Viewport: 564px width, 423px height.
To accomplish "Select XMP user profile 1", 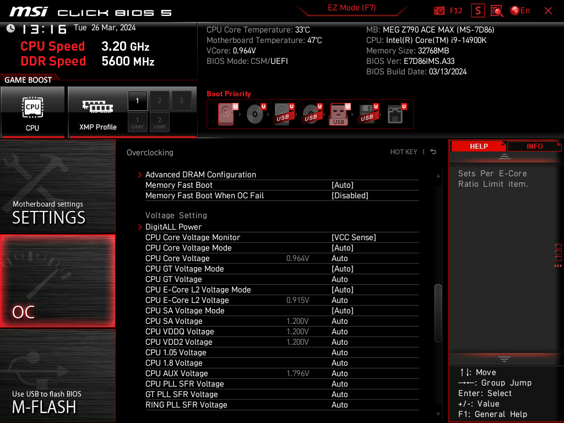I will [137, 122].
